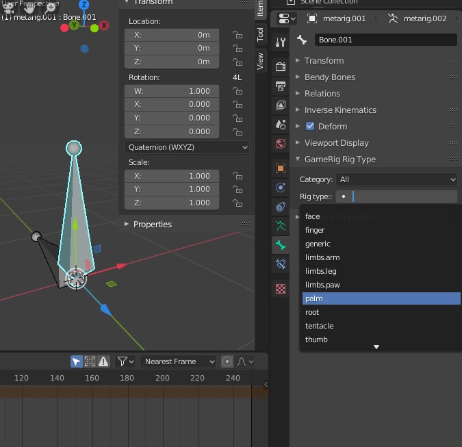Open the Armature data properties tab icon
This screenshot has width=462, height=447.
pyautogui.click(x=280, y=226)
